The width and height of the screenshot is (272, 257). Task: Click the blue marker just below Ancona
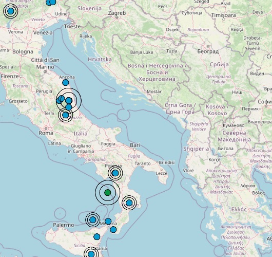[65, 83]
